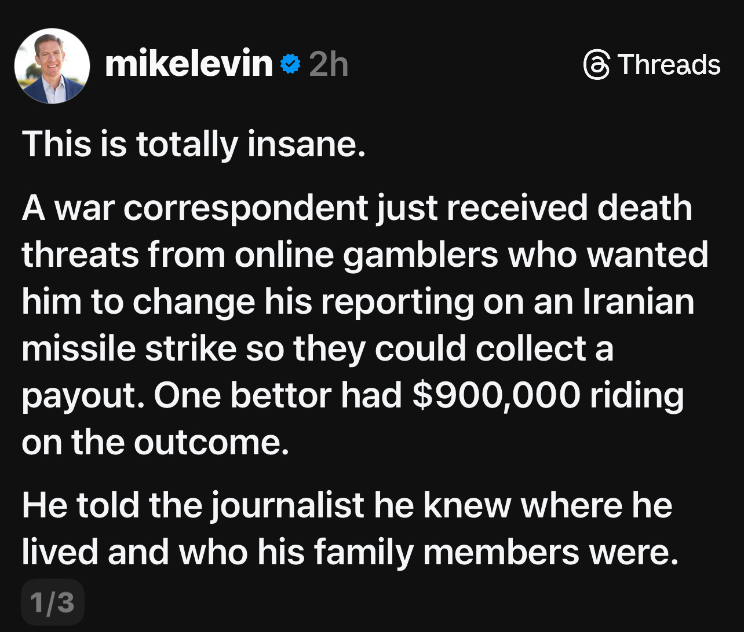Click the 2h post timestamp
Image resolution: width=744 pixels, height=632 pixels.
329,65
